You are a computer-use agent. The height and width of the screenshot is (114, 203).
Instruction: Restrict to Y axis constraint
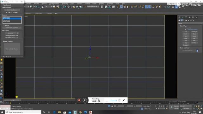(x=176, y=7)
